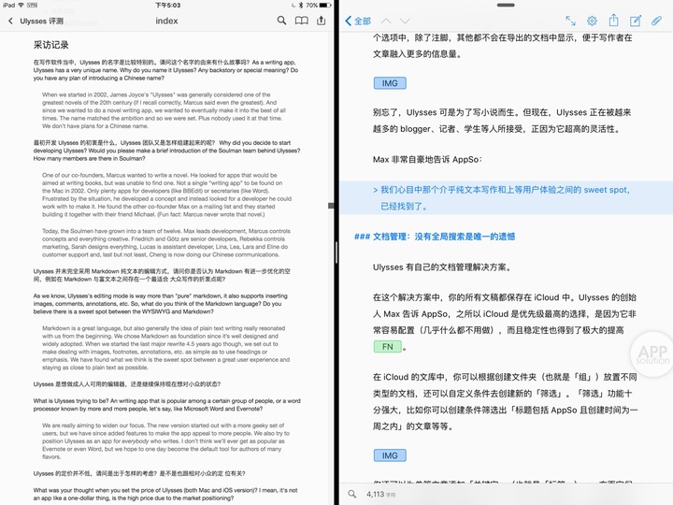Go back to 全部 sheet list
Screen dimensions: 673x505
(359, 20)
